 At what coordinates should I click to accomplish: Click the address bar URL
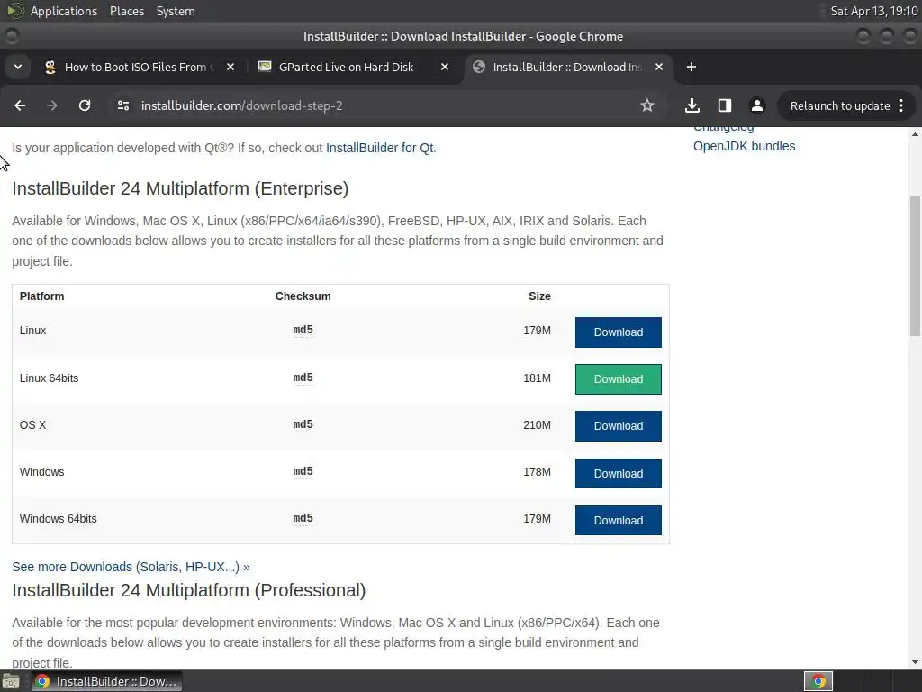pos(241,106)
